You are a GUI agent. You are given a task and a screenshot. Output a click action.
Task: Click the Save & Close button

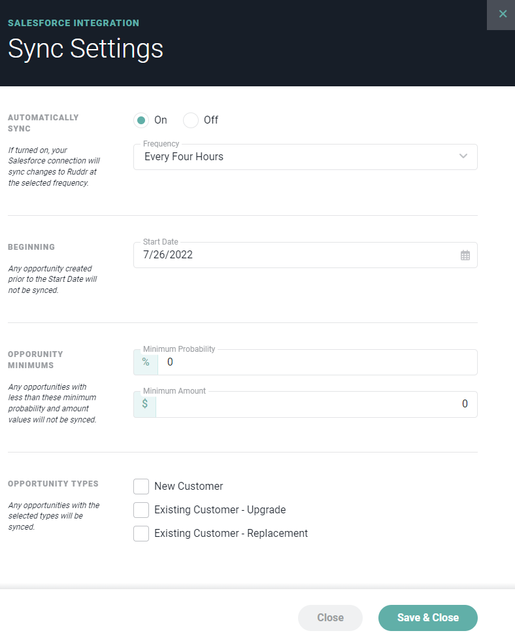[x=428, y=618]
